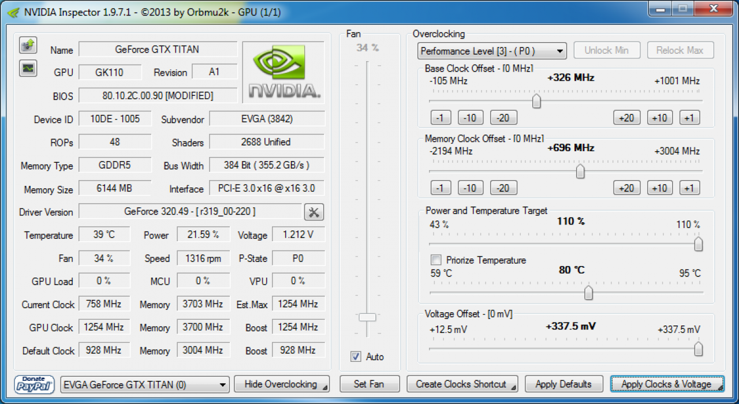
Task: Click the Voltage Offset slider thumb
Action: click(698, 349)
